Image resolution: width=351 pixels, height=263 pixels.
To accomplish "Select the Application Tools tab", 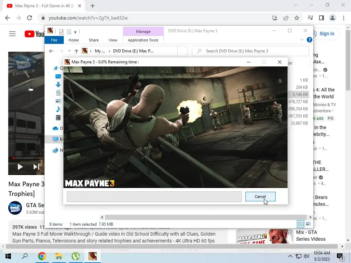I will pos(143,40).
